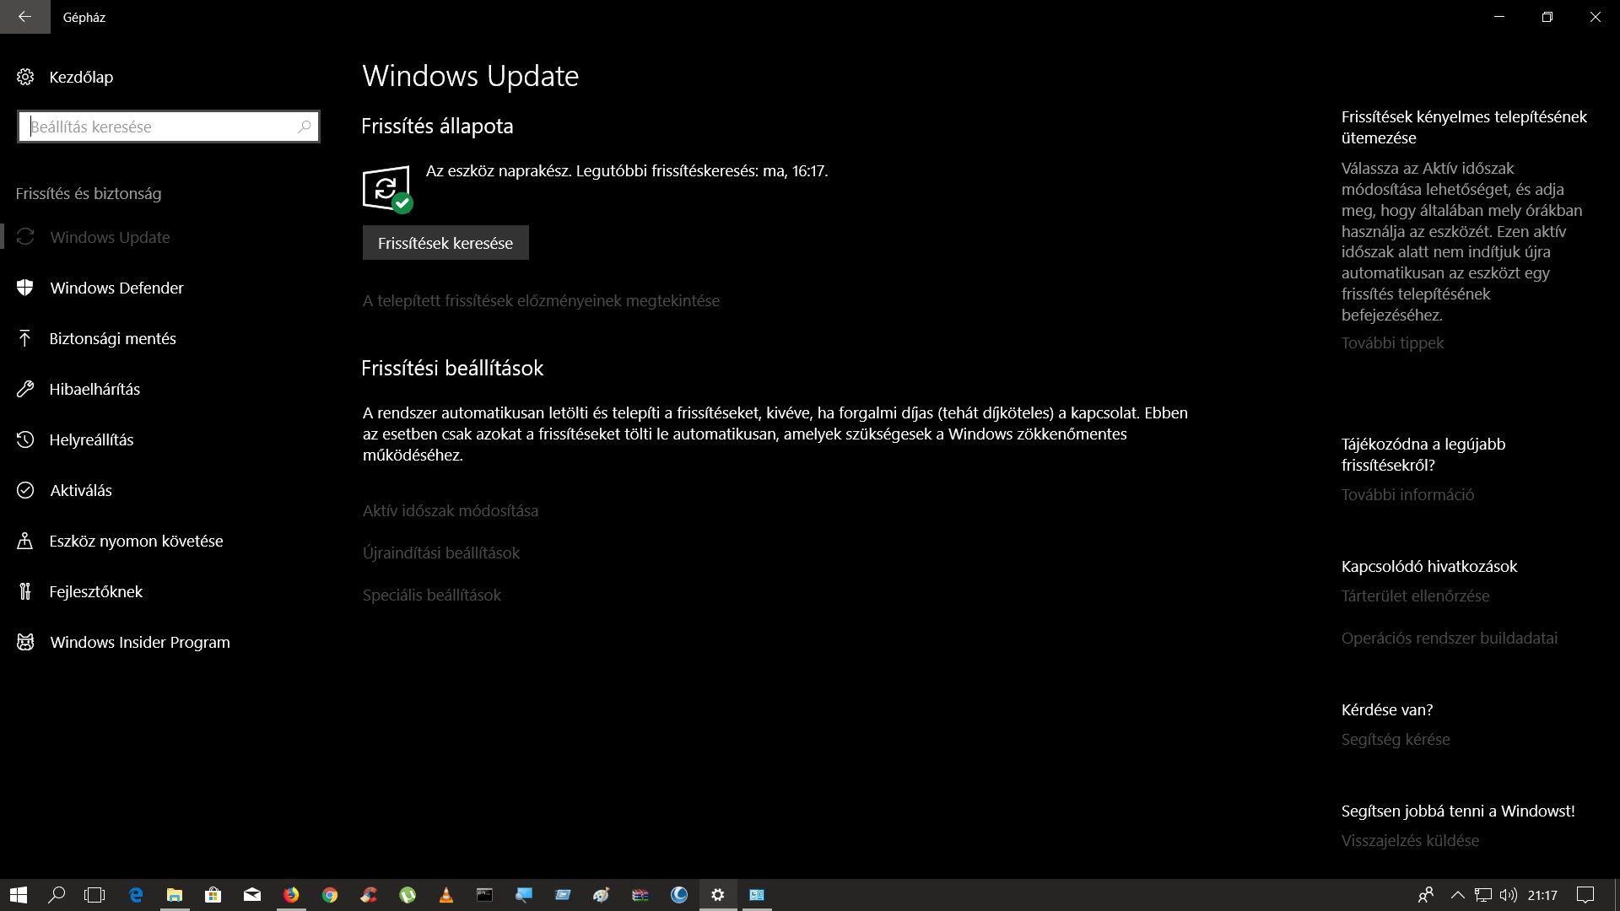Click További tippek link
Viewport: 1620px width, 911px height.
[x=1392, y=342]
